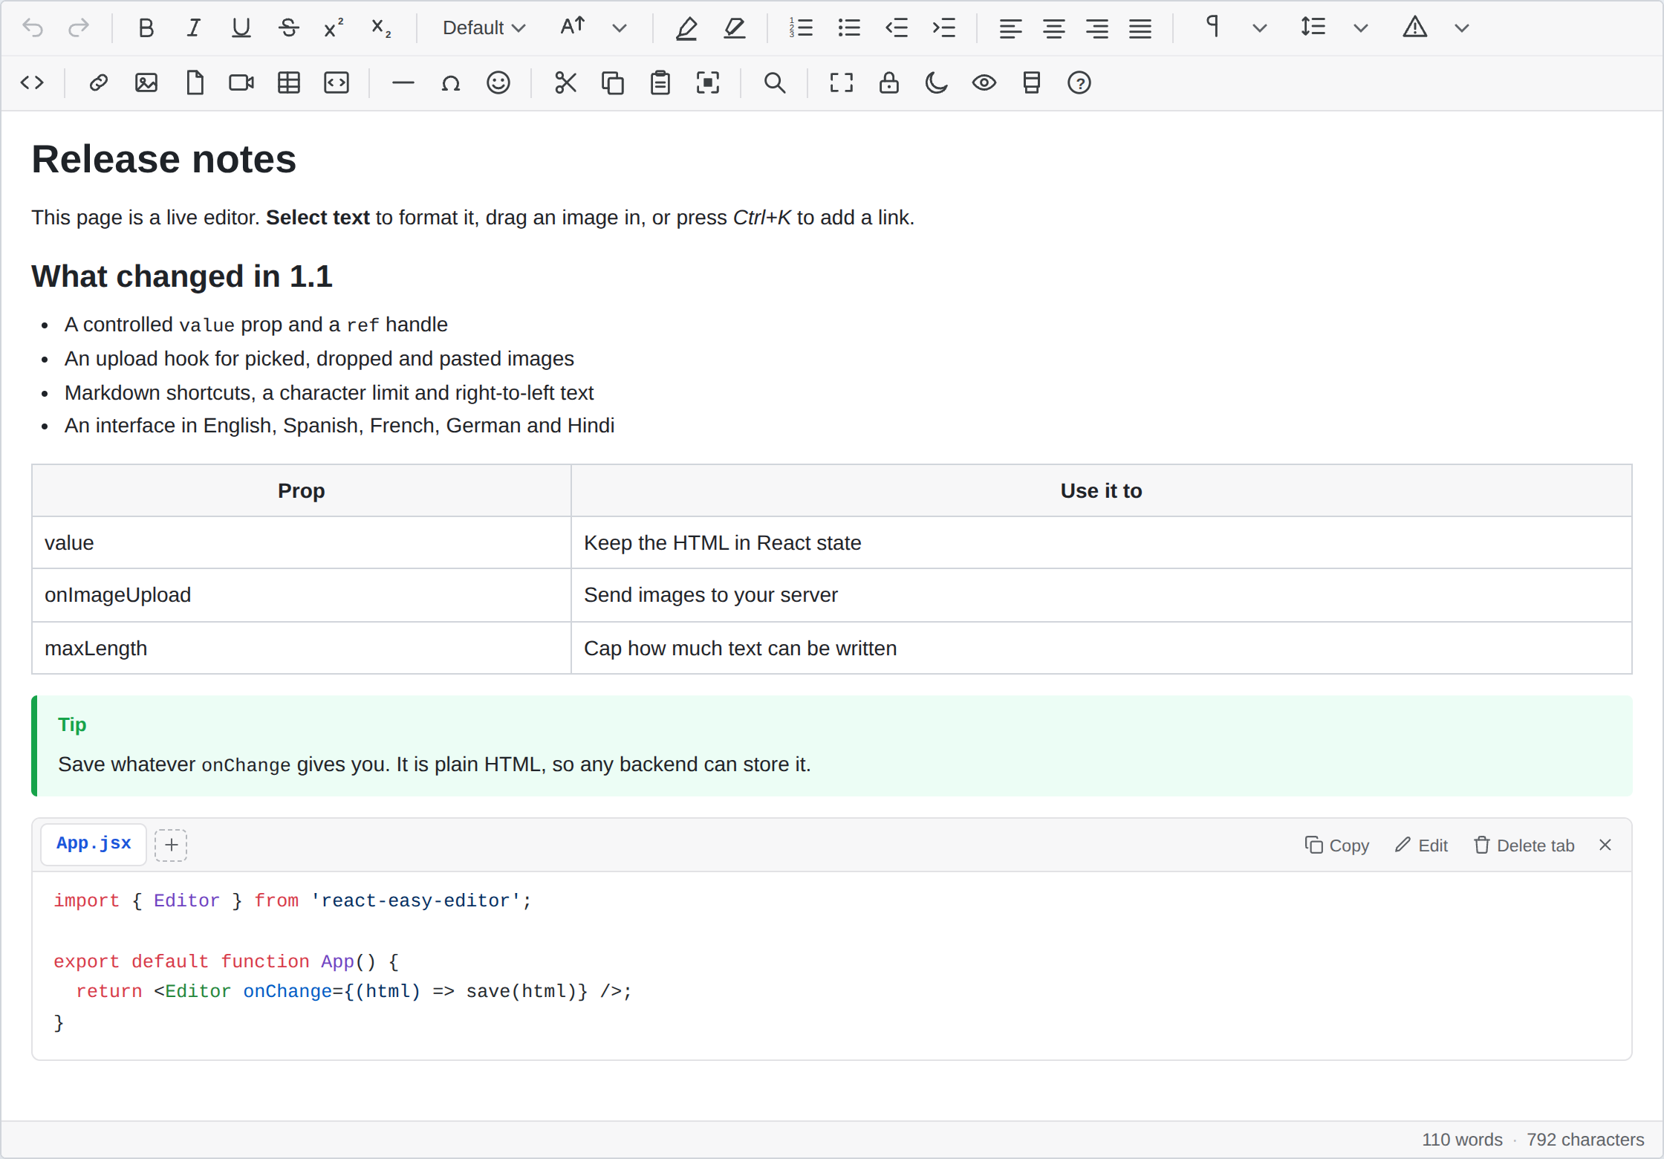Align text to the left

point(1010,28)
